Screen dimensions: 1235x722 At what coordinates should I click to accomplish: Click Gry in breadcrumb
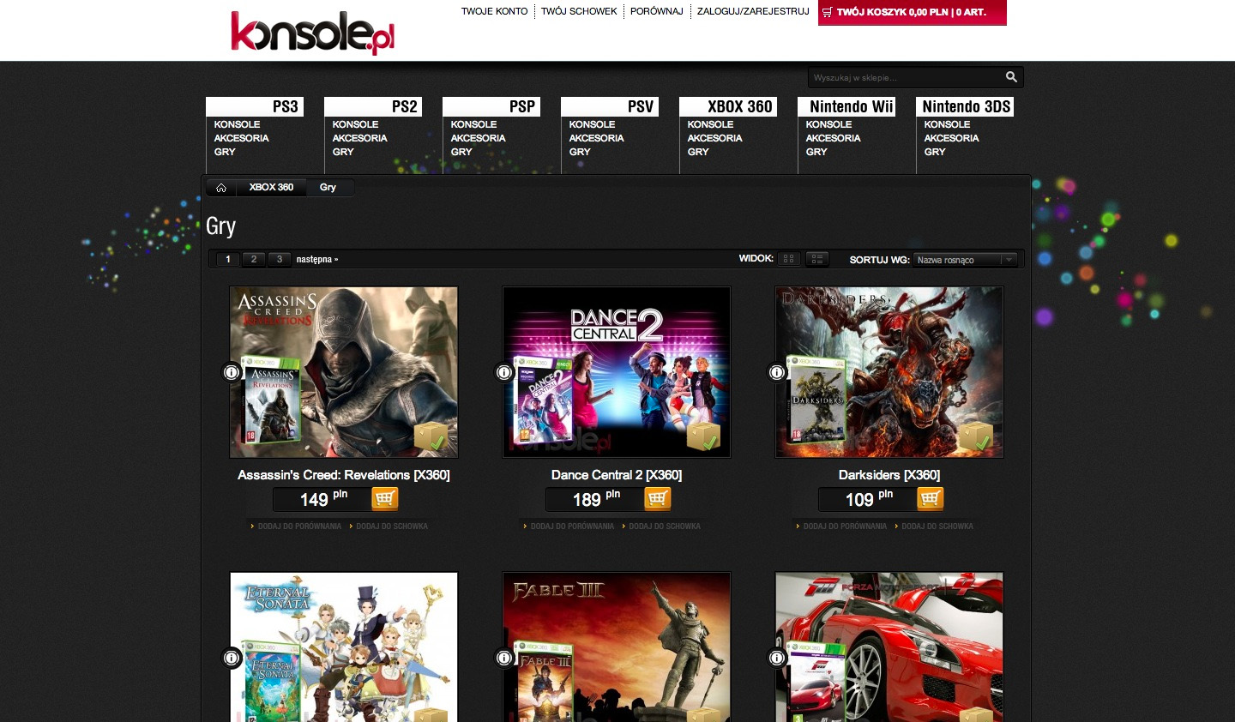pos(328,187)
